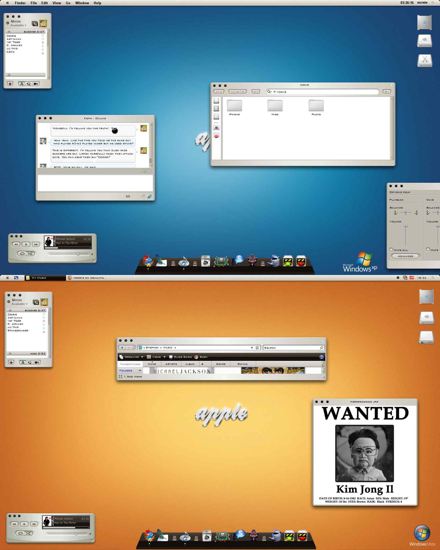
Task: Select video mode in blue desktop buddy list
Action: point(36,84)
